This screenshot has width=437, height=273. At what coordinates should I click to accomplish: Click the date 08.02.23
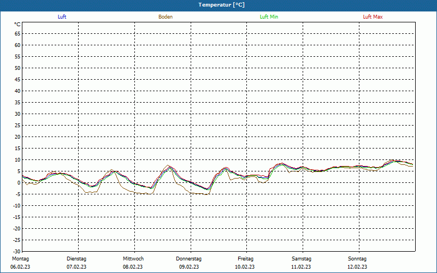tap(133, 267)
